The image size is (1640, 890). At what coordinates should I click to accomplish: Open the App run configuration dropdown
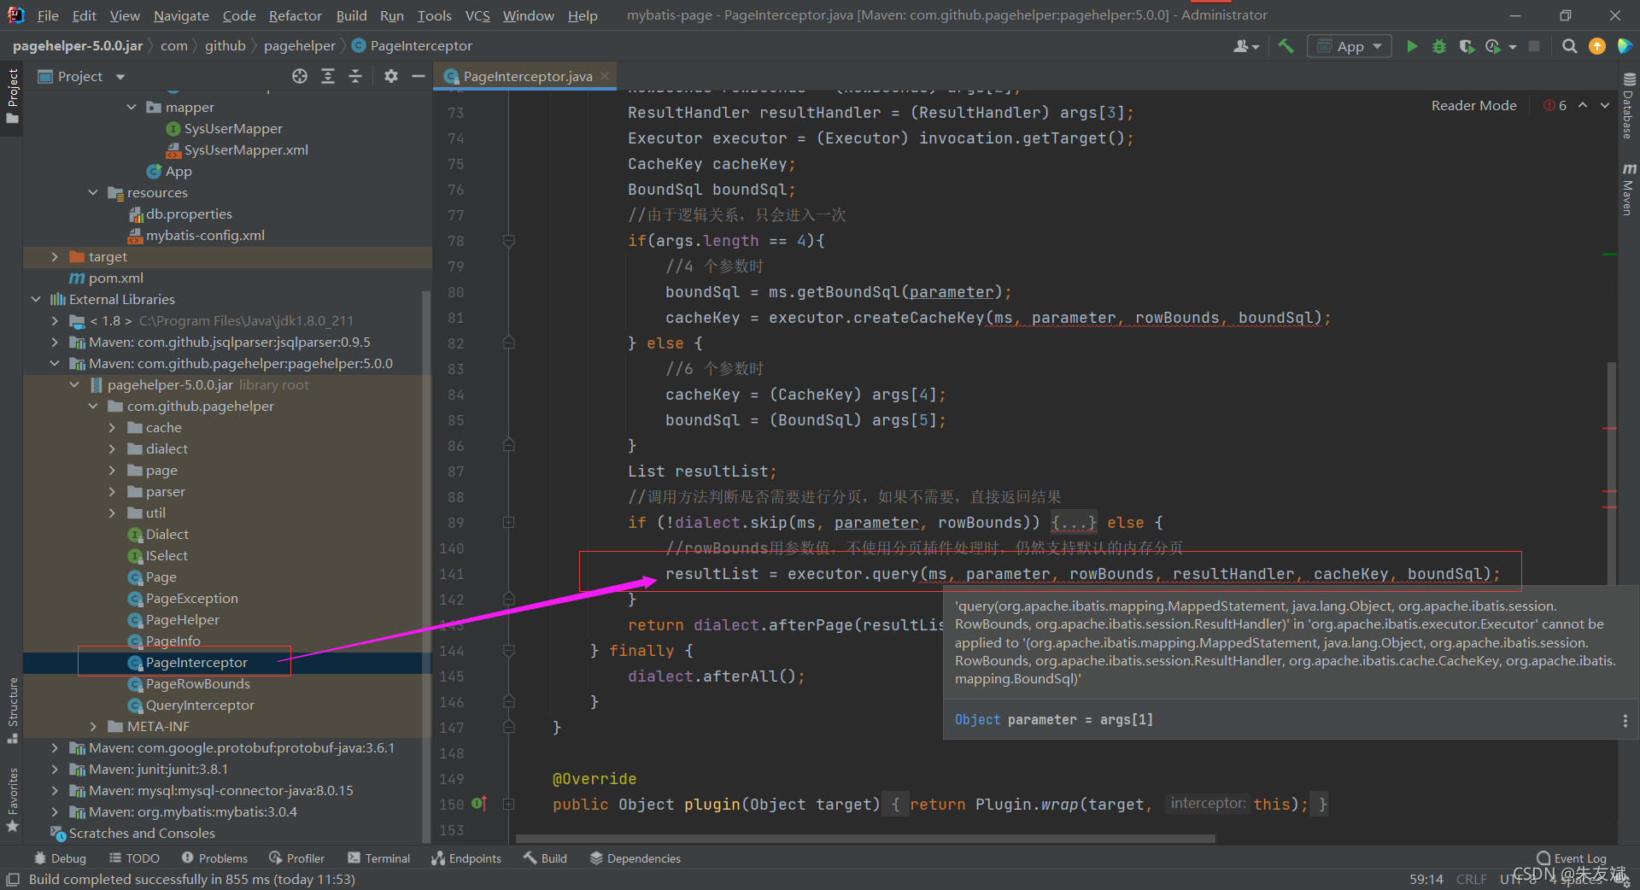(1378, 46)
